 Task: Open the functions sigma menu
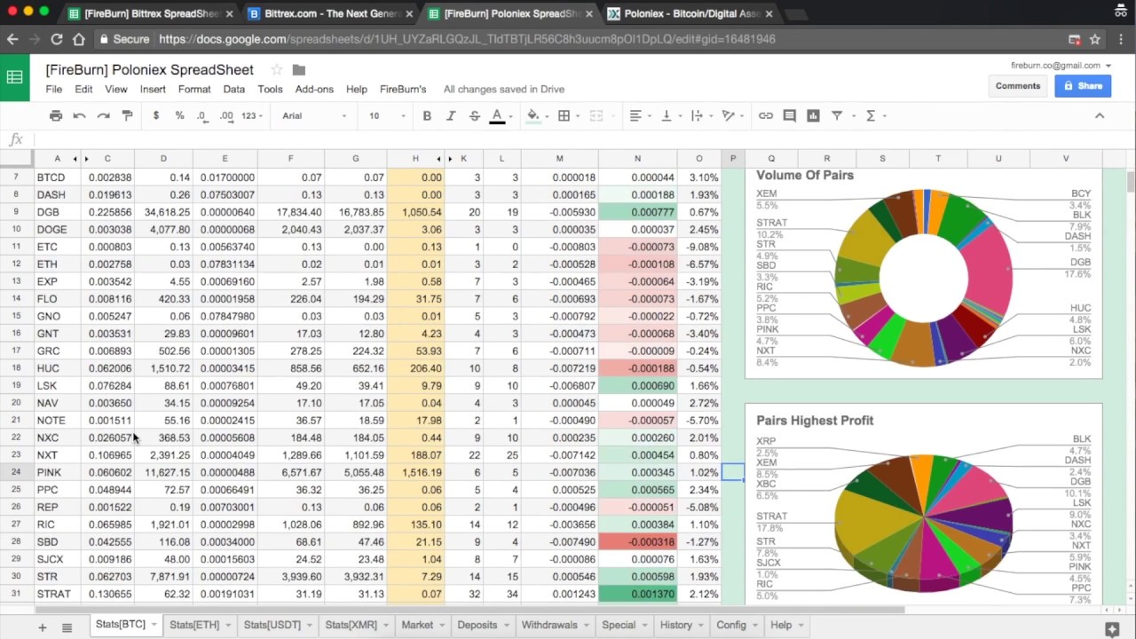(x=875, y=115)
